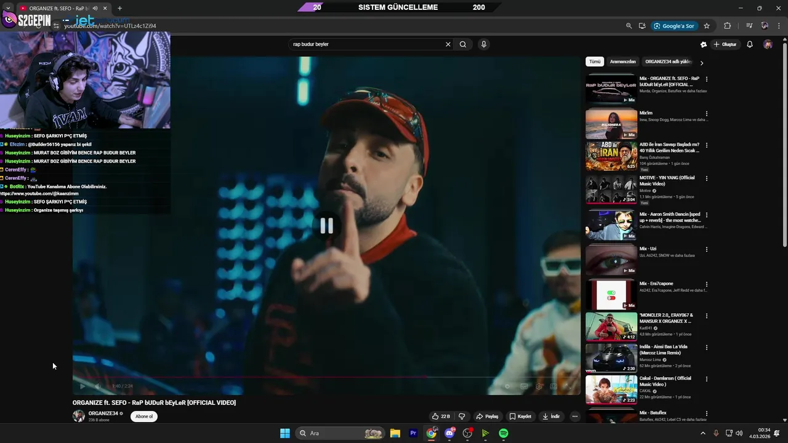Image resolution: width=788 pixels, height=443 pixels.
Task: Seek on the video progress bar
Action: [x=326, y=377]
